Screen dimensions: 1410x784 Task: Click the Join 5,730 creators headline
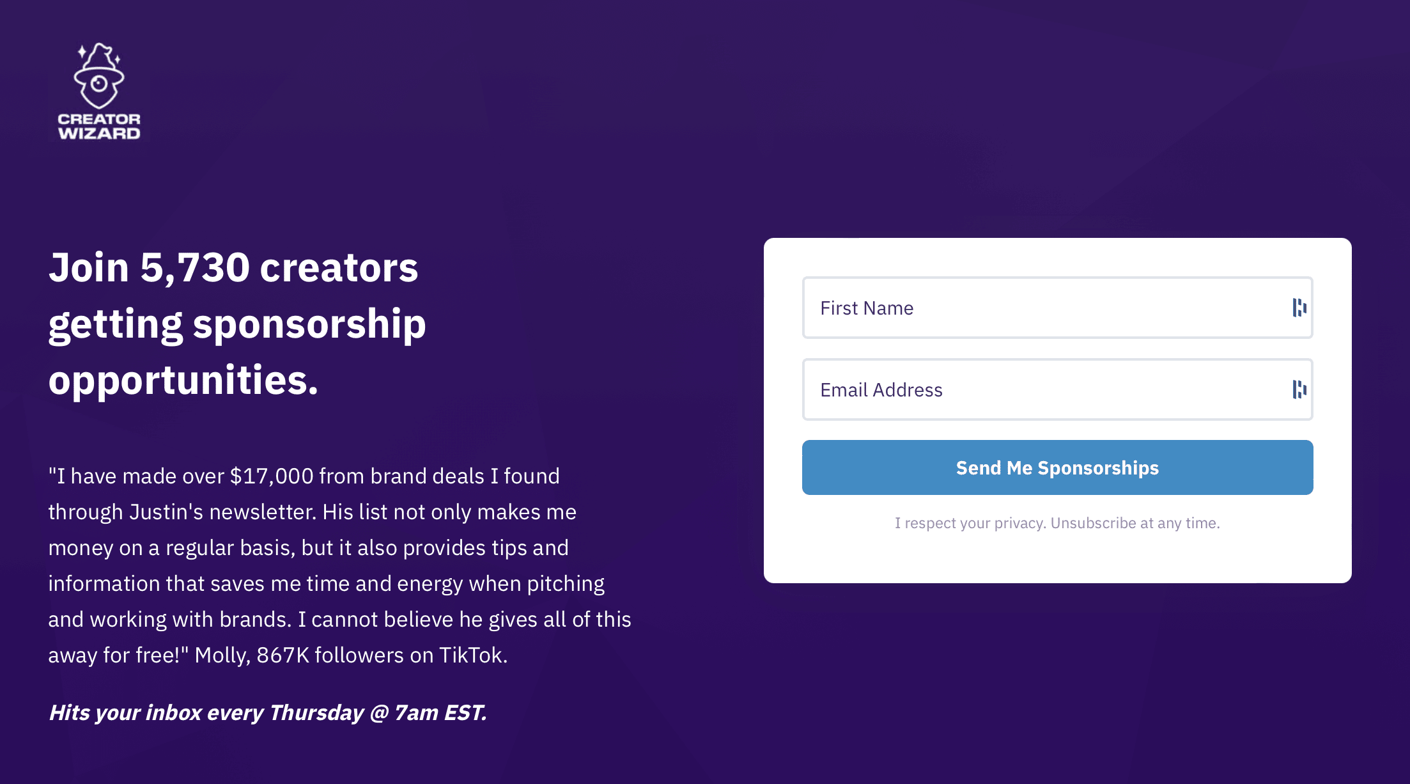(237, 324)
